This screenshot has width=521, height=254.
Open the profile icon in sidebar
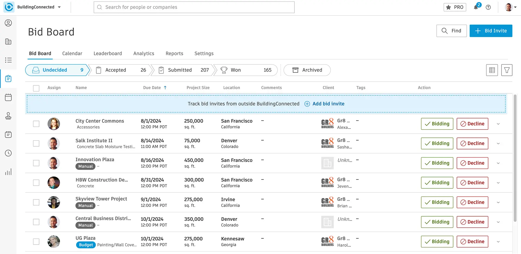tap(8, 23)
